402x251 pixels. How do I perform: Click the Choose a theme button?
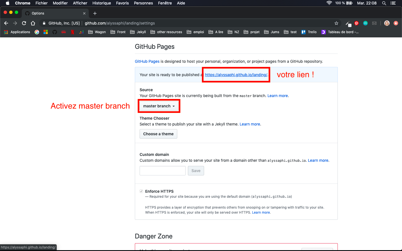pyautogui.click(x=158, y=134)
